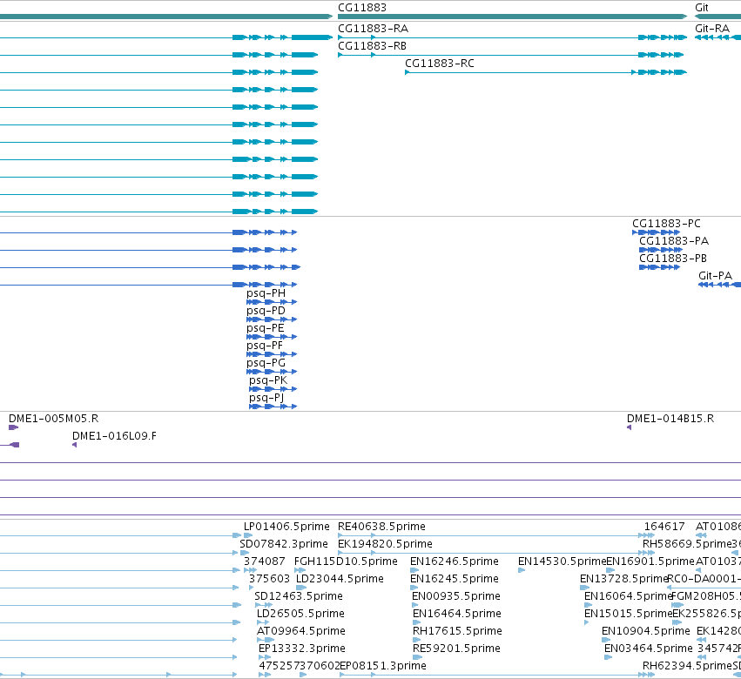Select the EN13728.5prime EST label
Viewport: 741px width, 679px height.
(x=623, y=579)
